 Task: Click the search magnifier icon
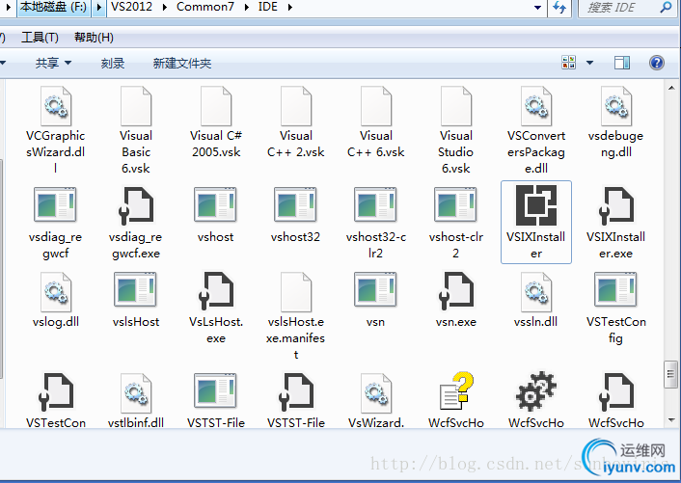[666, 8]
